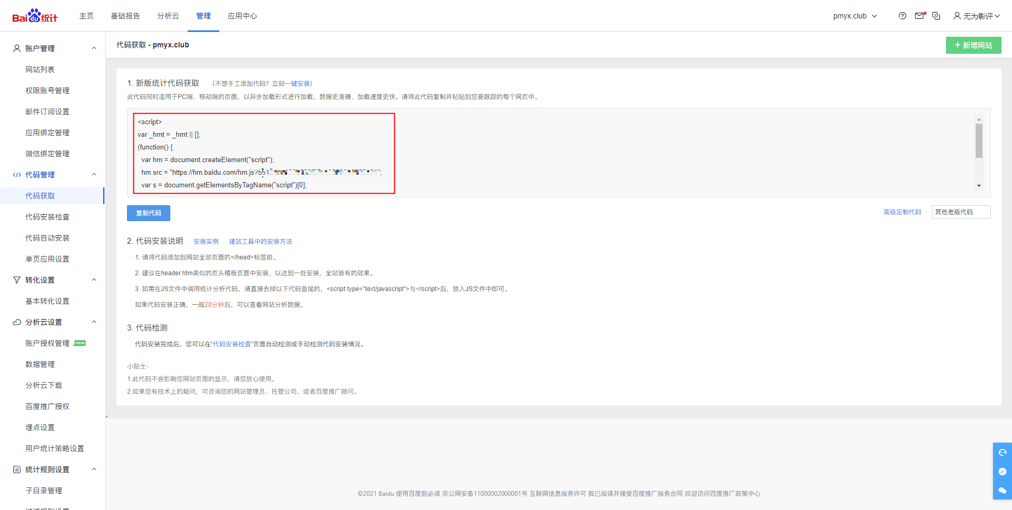Click the copy windows icon in header
1012x510 pixels.
point(936,16)
